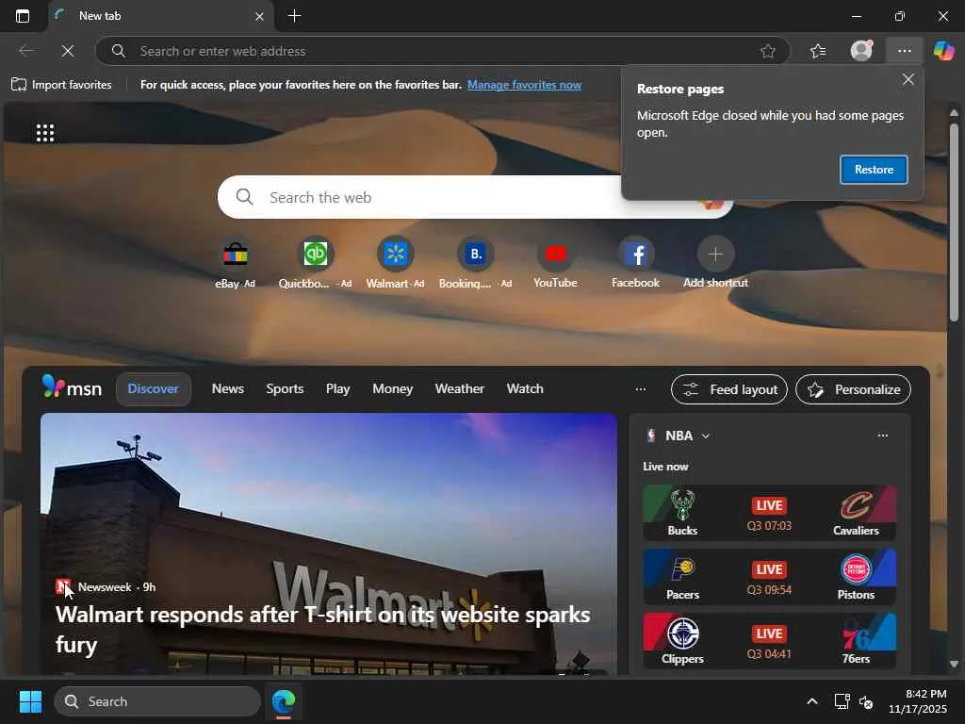Open the Walmart shortcut tile
This screenshot has width=965, height=724.
(x=395, y=262)
